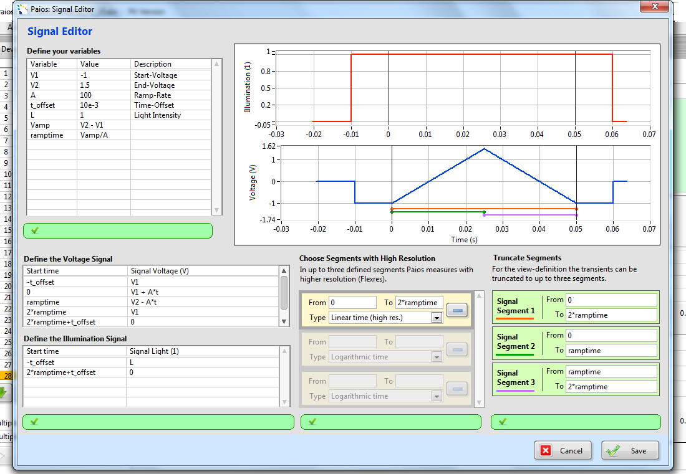This screenshot has width=686, height=474.
Task: Edit Signal Segment 3 From field ramptime
Action: click(x=611, y=372)
